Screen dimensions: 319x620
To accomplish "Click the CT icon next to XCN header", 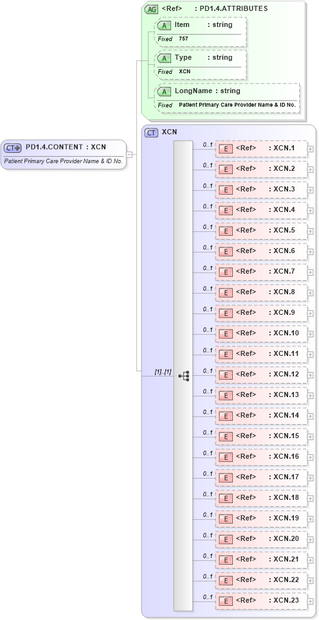I will coord(151,133).
